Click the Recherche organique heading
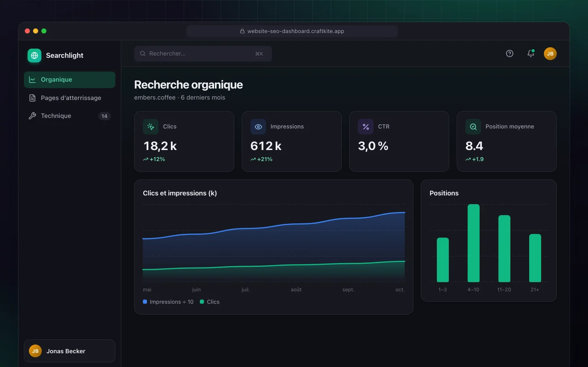Screen dimensions: 588x367 point(188,85)
